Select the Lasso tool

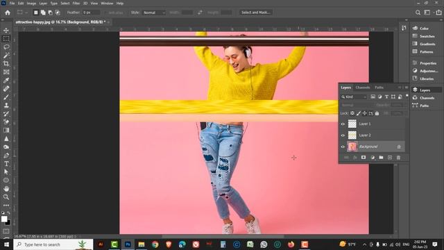click(x=6, y=47)
